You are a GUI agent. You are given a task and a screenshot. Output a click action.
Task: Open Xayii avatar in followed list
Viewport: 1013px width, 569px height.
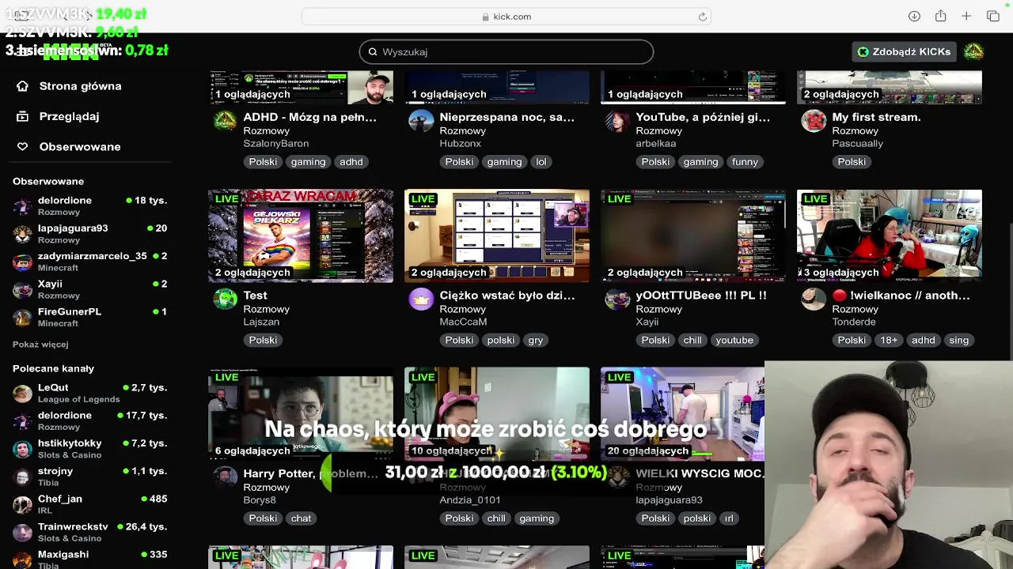(23, 289)
